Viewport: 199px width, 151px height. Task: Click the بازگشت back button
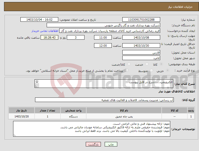point(93,144)
